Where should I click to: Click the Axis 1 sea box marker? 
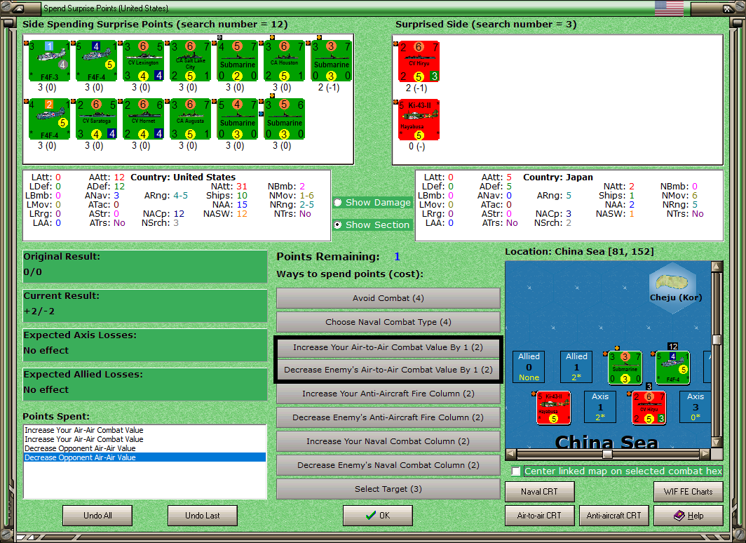(x=600, y=407)
